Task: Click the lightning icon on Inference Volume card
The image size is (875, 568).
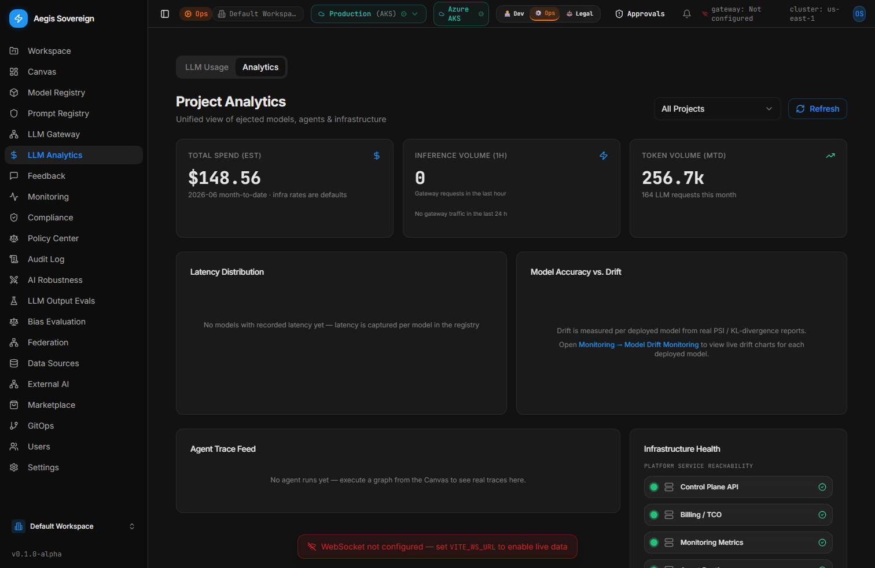Action: coord(604,156)
